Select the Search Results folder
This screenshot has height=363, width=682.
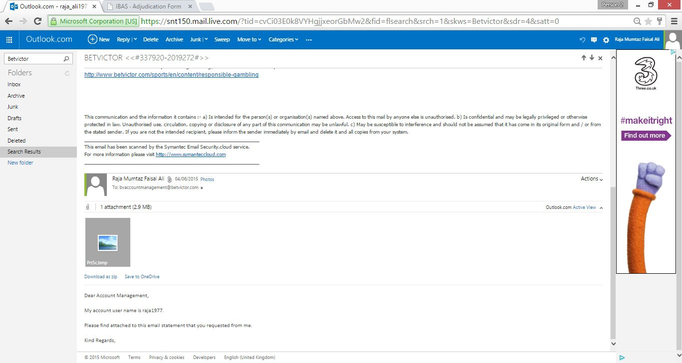[38, 152]
